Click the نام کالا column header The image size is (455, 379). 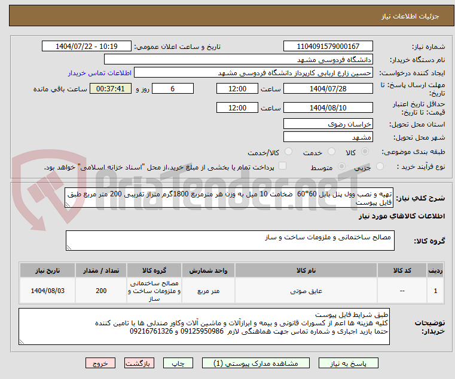pos(306,270)
